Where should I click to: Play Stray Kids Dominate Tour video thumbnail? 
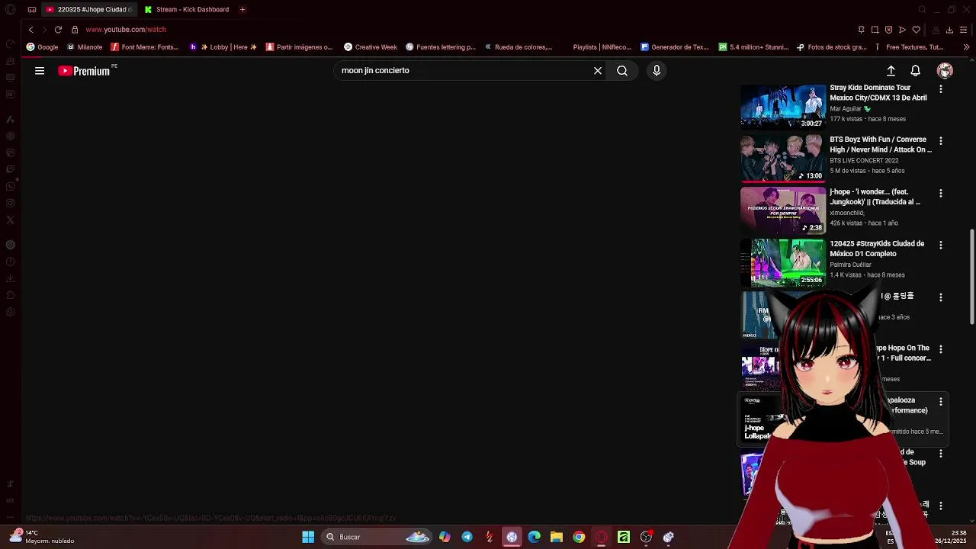(x=783, y=106)
